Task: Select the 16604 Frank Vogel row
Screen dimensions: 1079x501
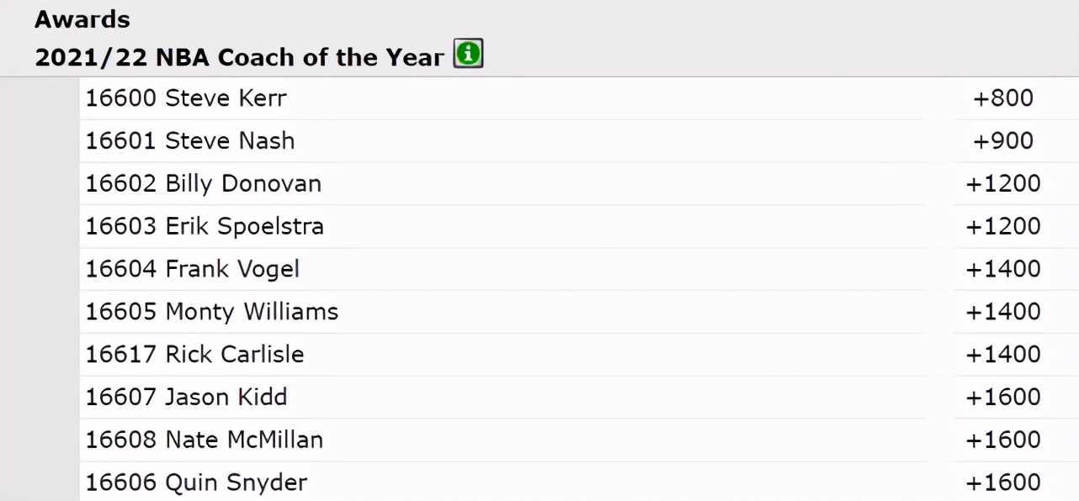Action: coord(193,270)
